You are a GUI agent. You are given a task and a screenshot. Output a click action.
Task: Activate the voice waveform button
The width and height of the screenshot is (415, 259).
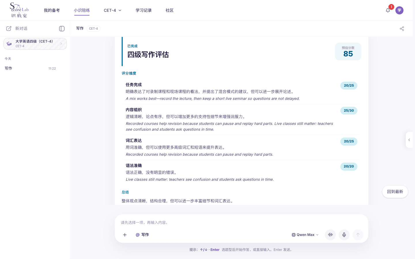[330, 235]
